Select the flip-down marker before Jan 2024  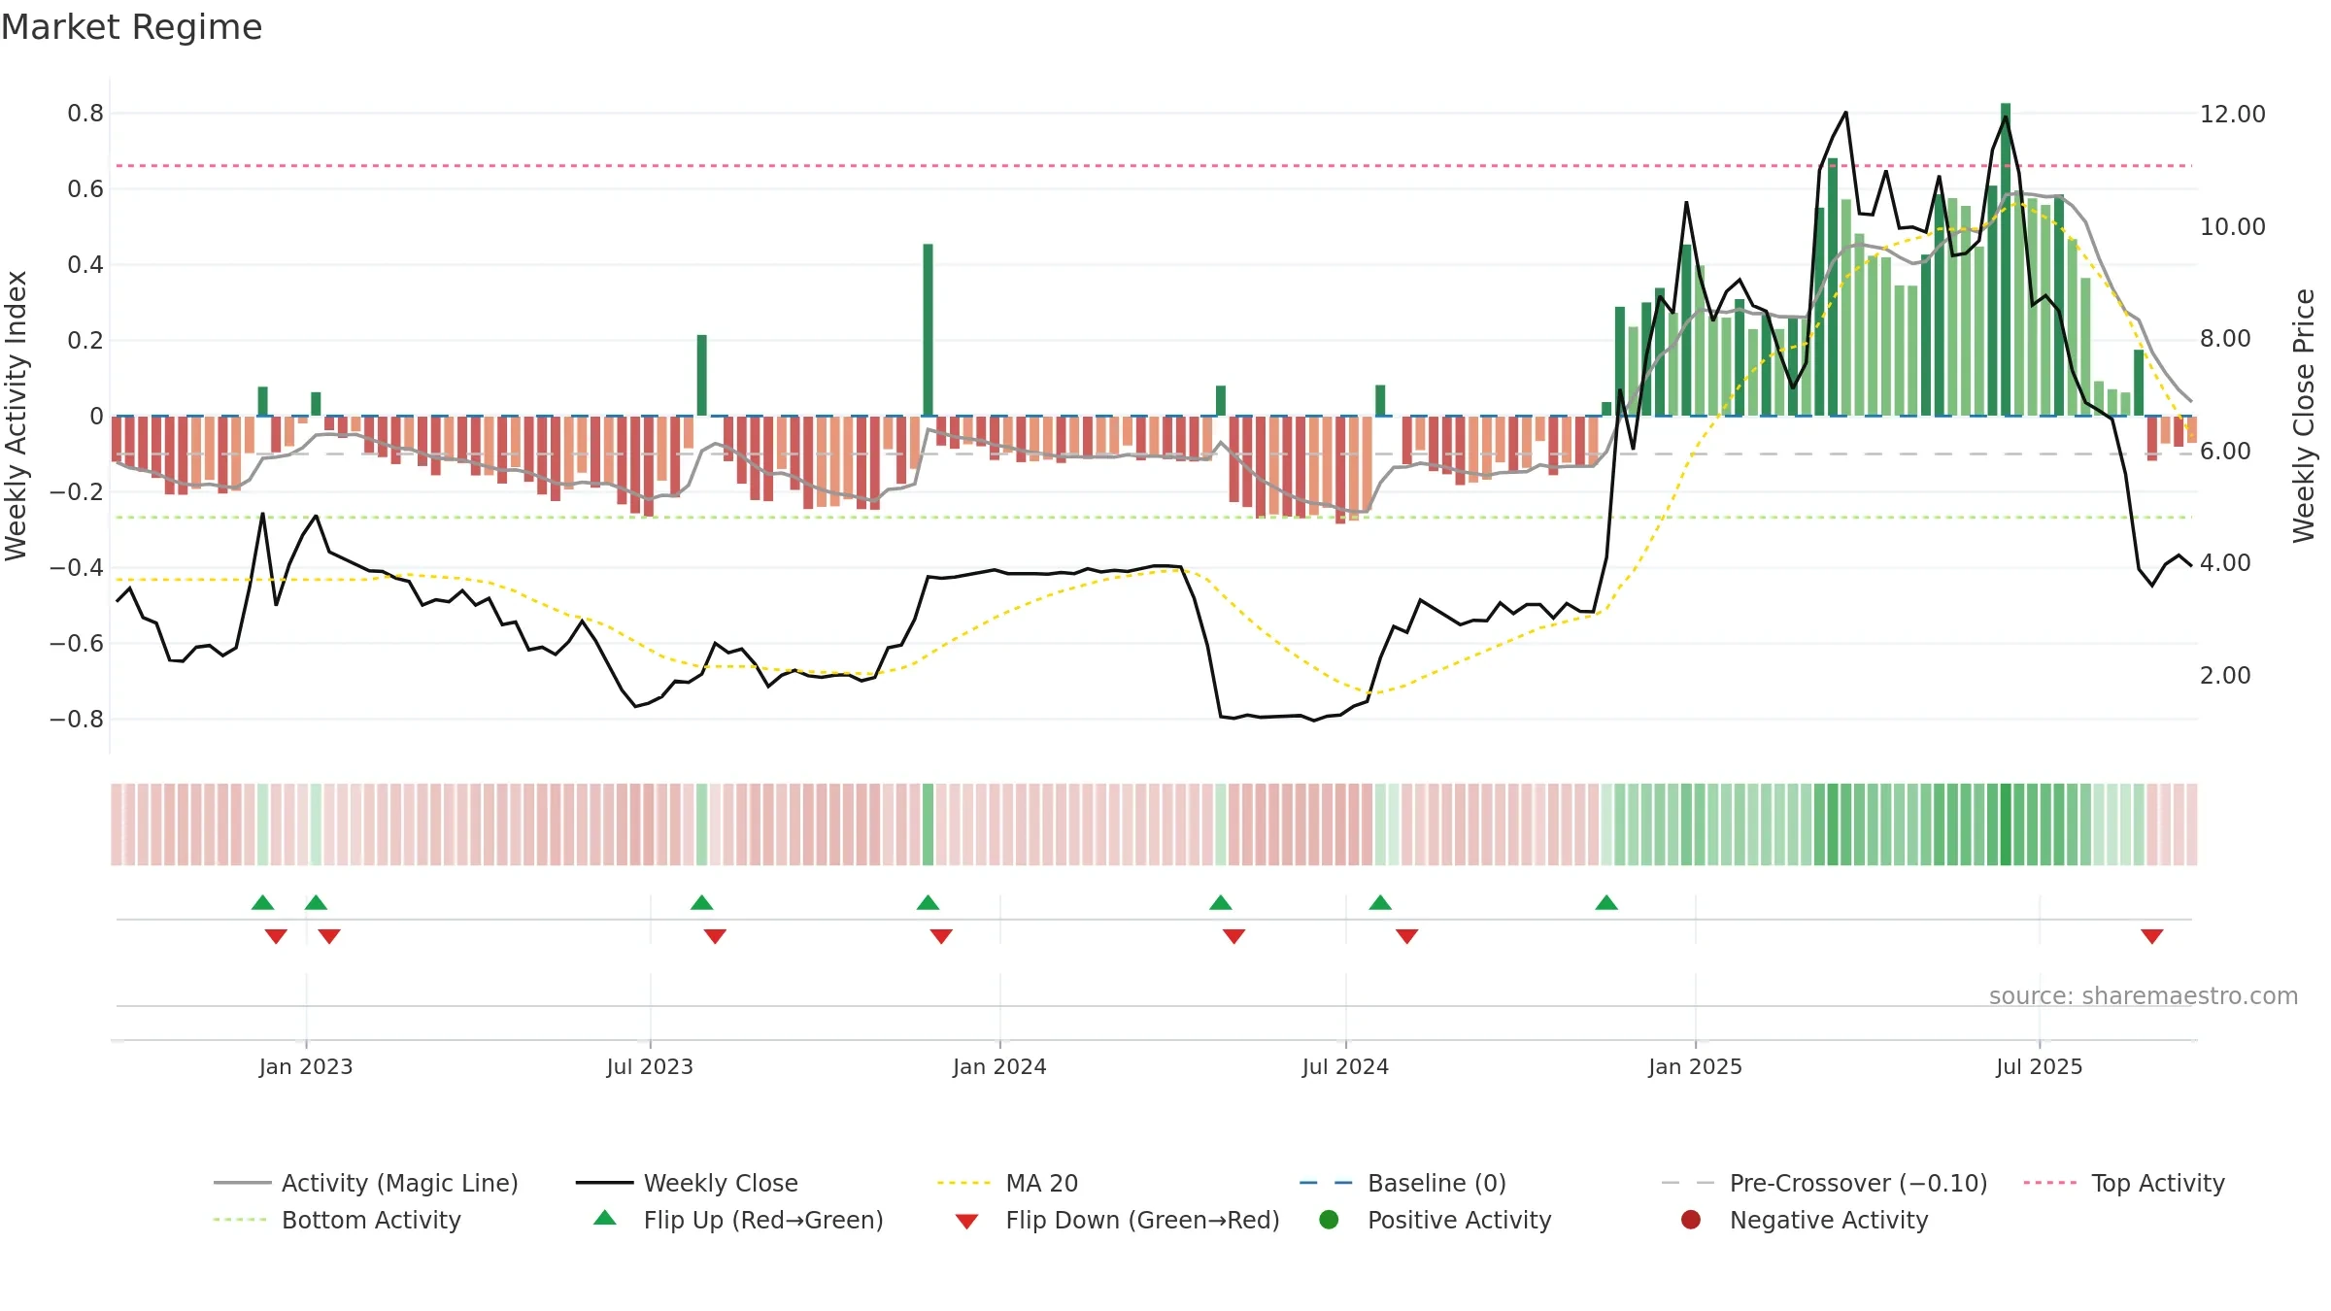[941, 936]
